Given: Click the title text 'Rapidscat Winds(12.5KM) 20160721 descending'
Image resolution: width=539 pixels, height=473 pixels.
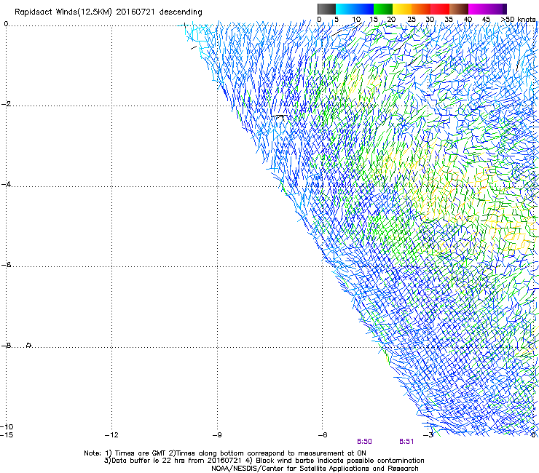Looking at the screenshot, I should click(109, 12).
